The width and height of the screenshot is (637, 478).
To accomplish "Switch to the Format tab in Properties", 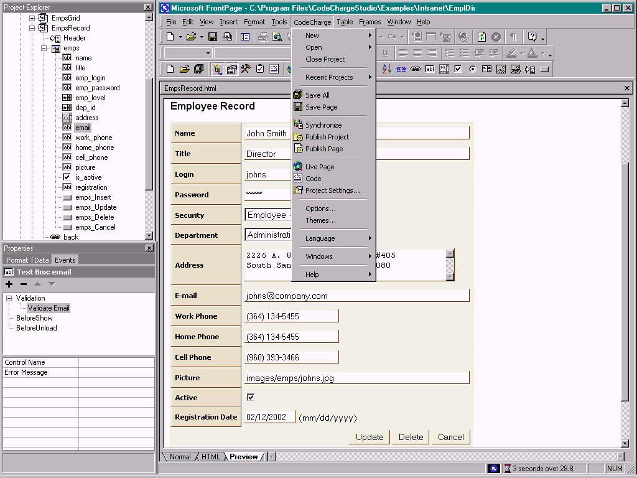I will [x=17, y=260].
